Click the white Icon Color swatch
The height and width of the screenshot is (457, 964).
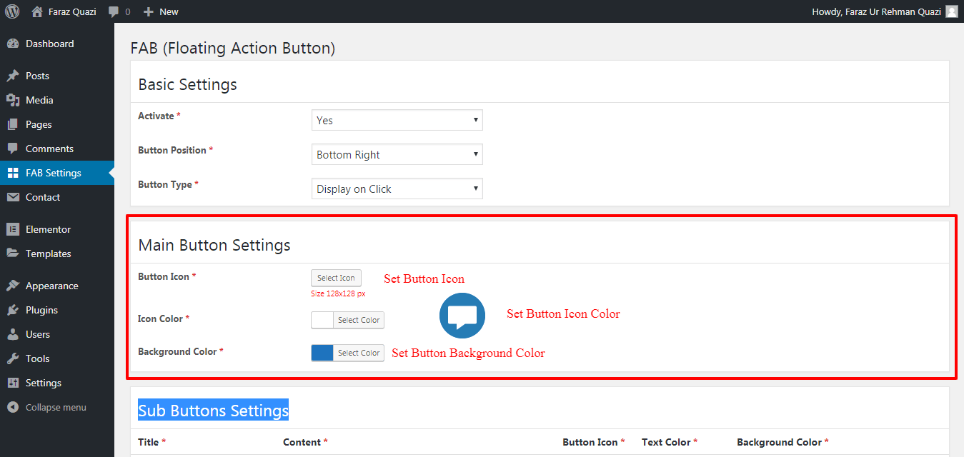(322, 320)
